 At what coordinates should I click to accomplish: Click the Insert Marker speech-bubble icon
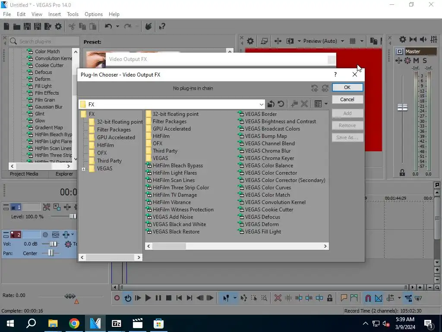tap(344, 298)
